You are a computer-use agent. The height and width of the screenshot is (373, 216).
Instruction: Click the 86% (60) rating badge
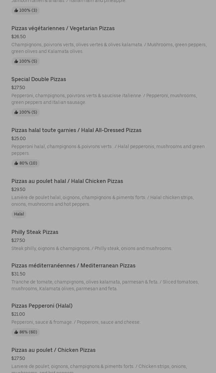point(25,332)
